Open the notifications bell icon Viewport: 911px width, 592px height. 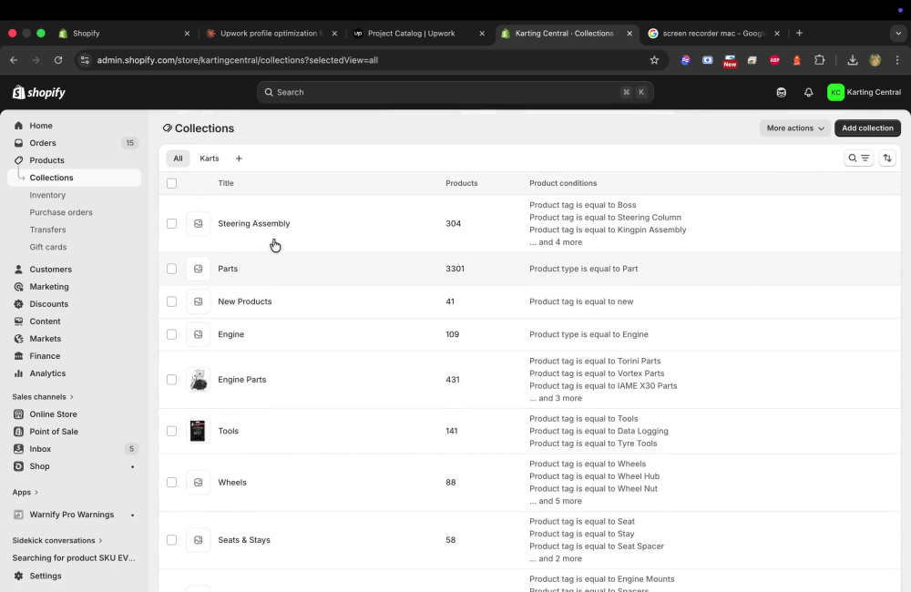[808, 92]
